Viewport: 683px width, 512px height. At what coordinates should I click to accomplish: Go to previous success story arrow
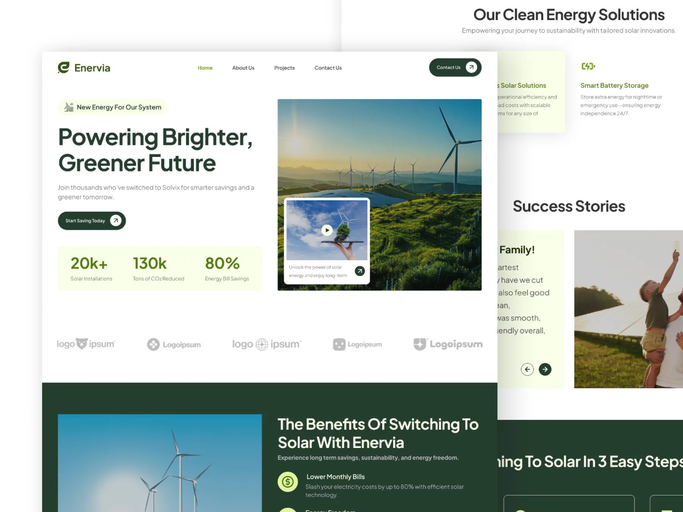(527, 369)
